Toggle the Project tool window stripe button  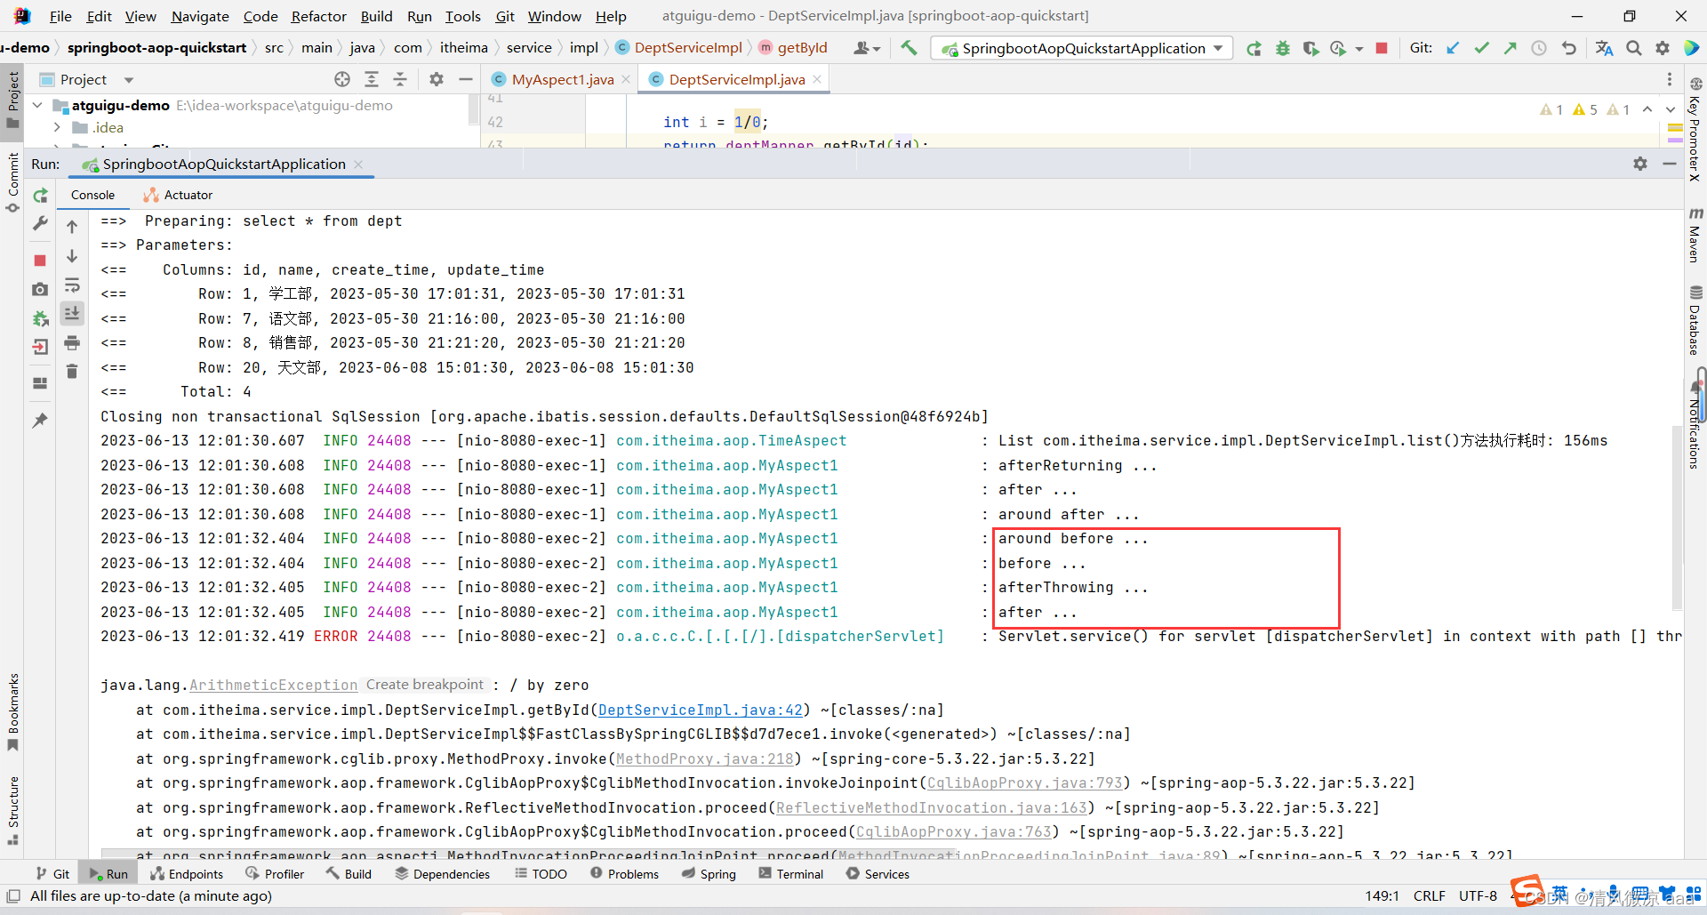coord(12,100)
